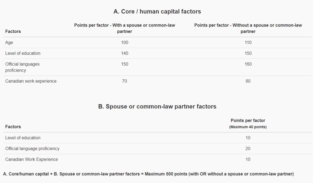Click the work experience value 80 cell
This screenshot has height=183, width=313.
coord(248,81)
